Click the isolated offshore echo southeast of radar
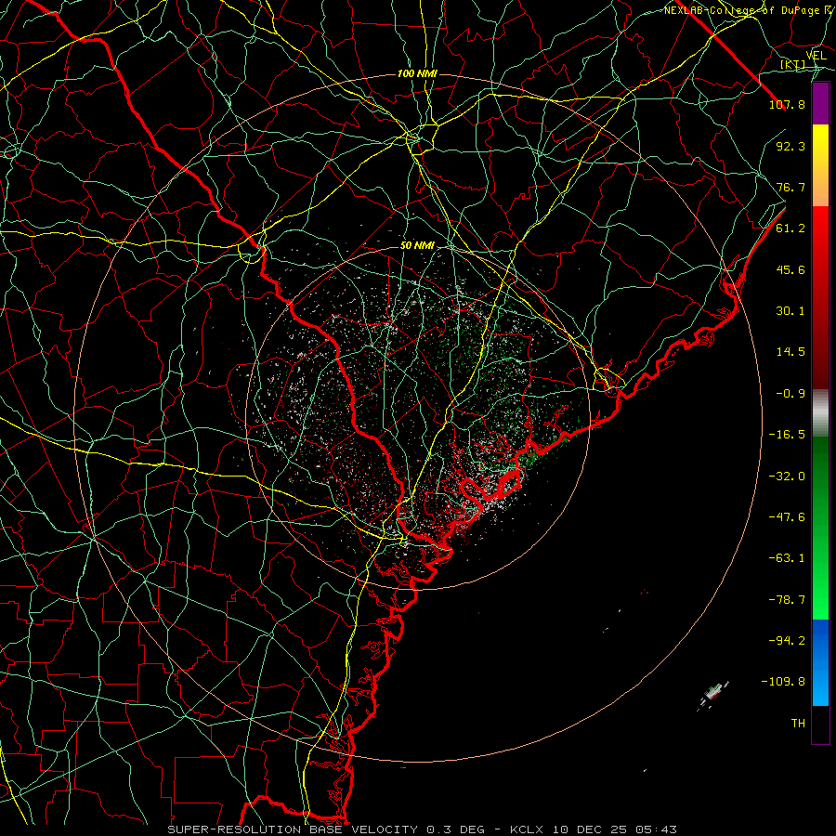 (x=712, y=696)
